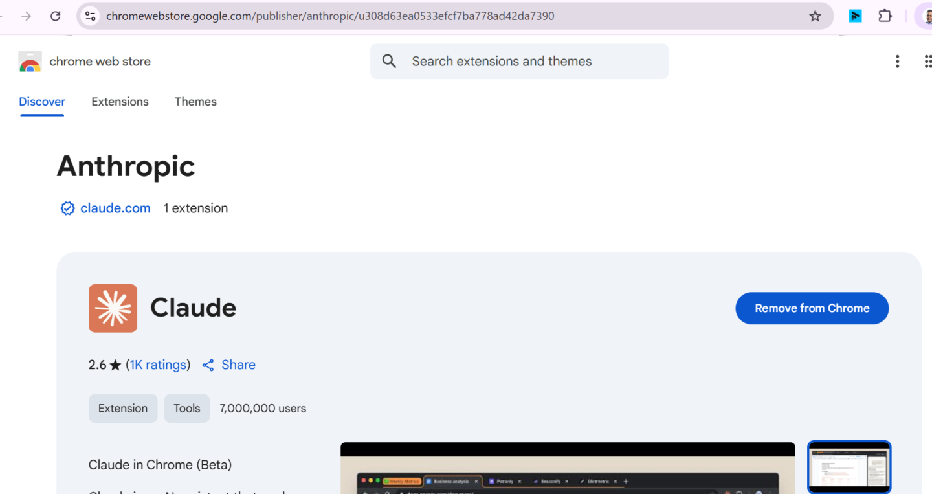Open the Google apps grid

(x=927, y=62)
